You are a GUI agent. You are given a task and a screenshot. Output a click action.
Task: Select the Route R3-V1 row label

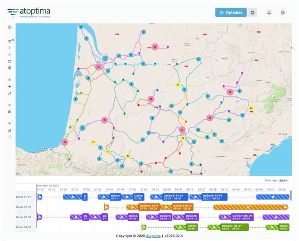pyautogui.click(x=23, y=217)
